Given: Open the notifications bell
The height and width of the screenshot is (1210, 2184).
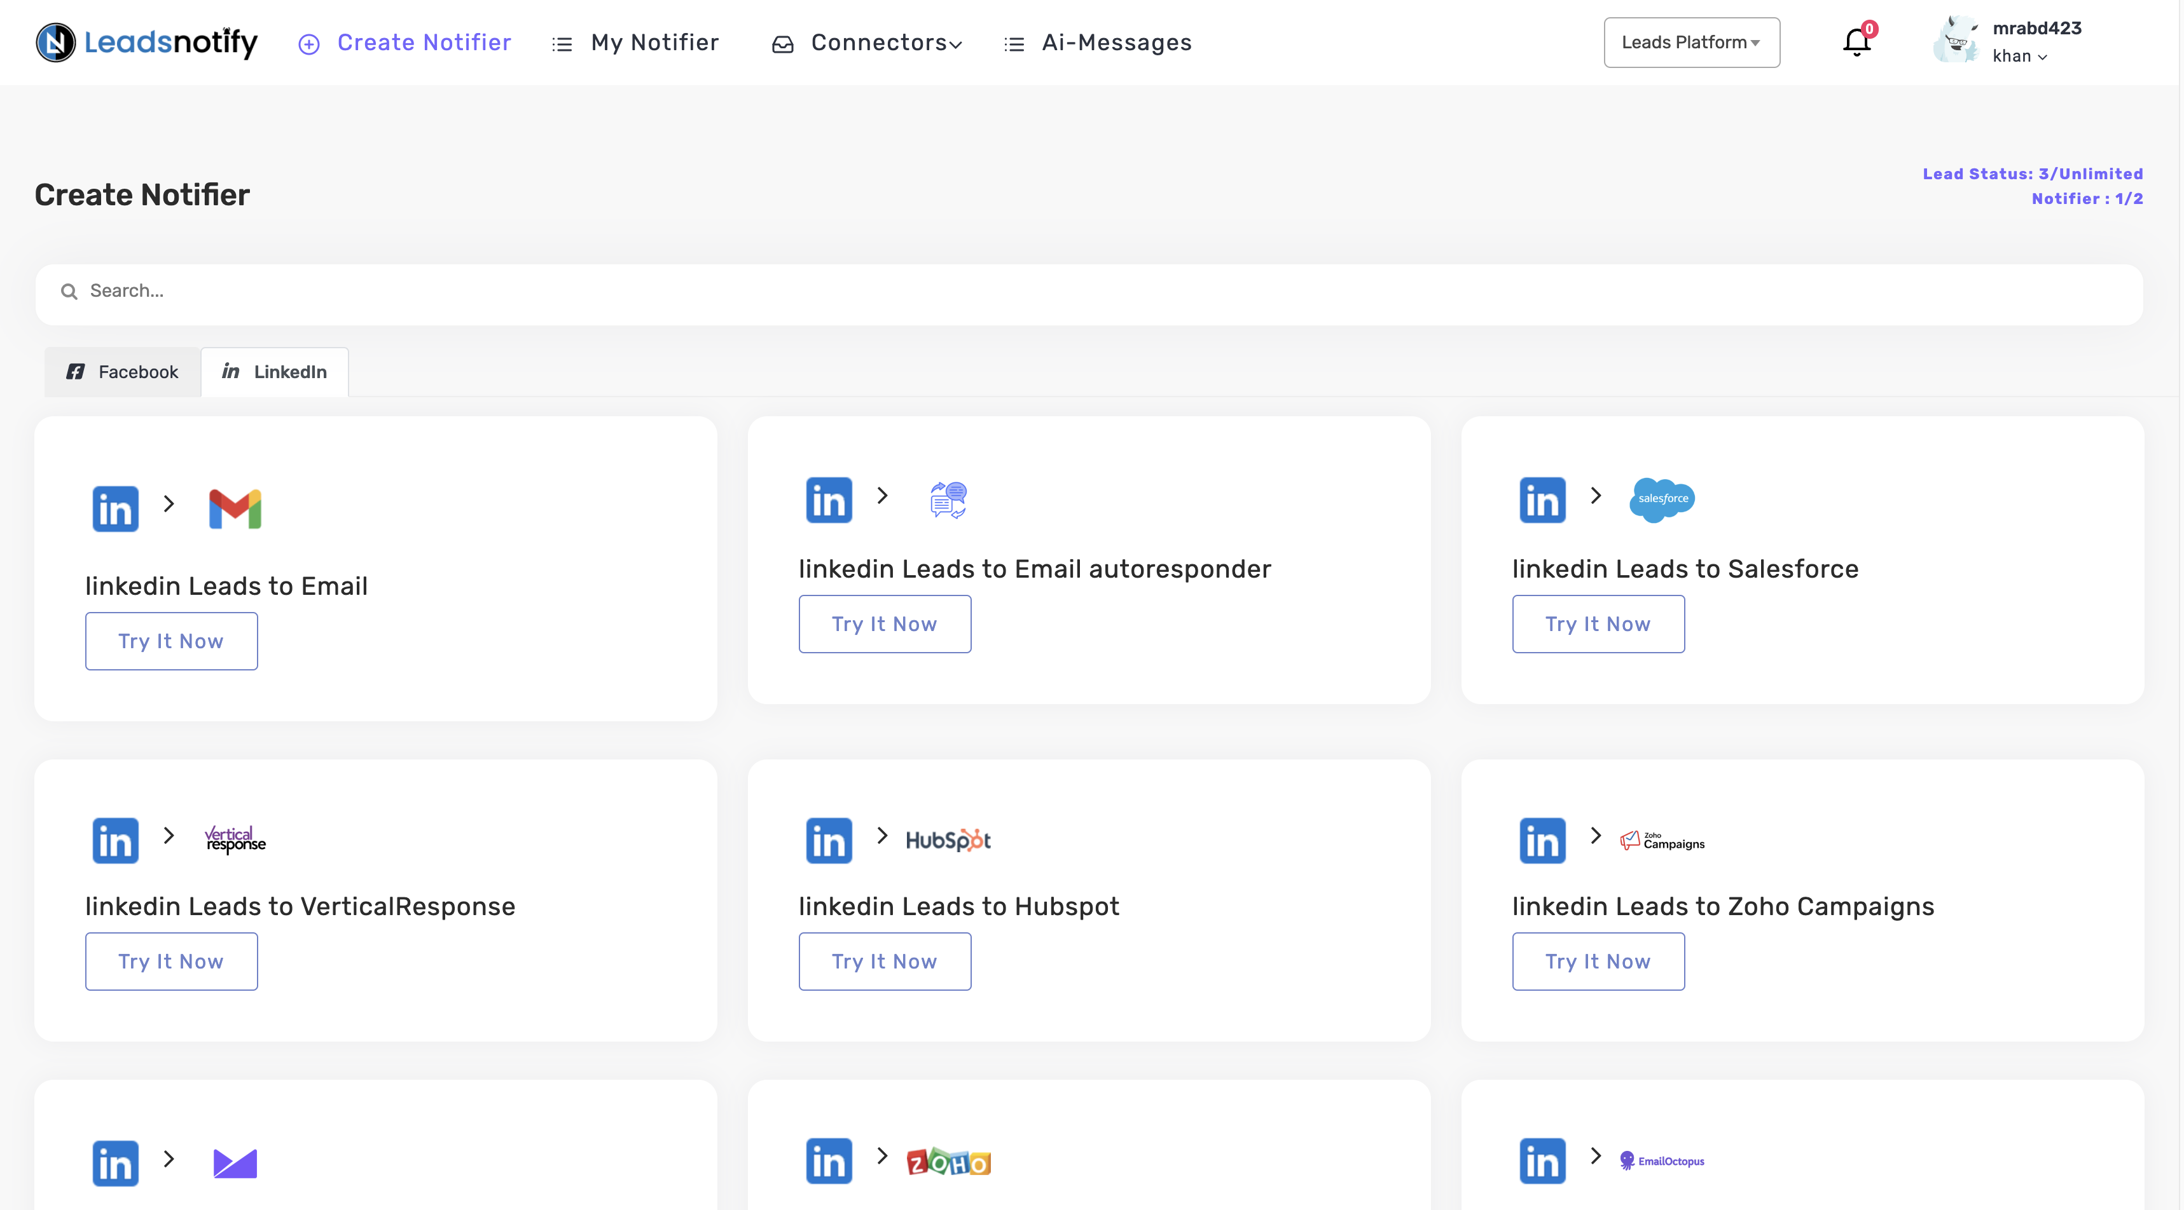Looking at the screenshot, I should [1856, 43].
